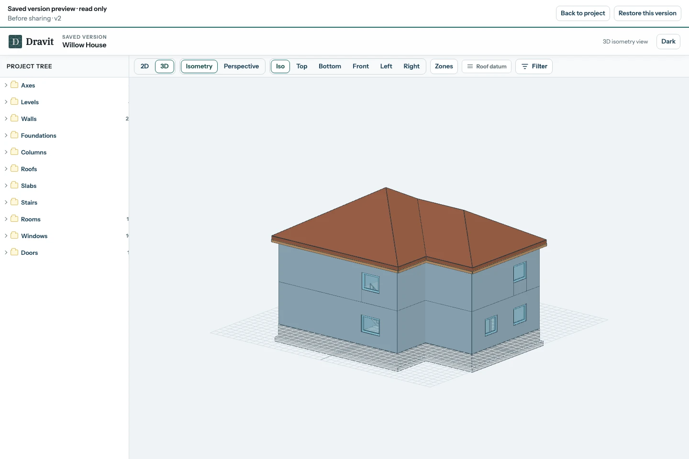This screenshot has width=689, height=459.
Task: Click the Doors folder icon
Action: [14, 252]
